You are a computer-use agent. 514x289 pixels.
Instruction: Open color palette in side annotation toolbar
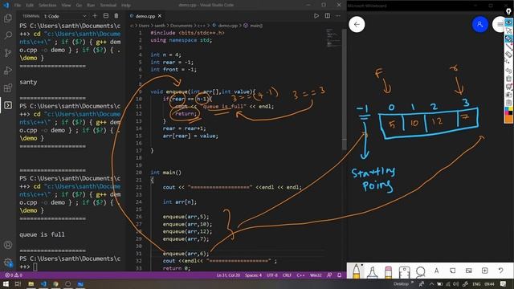pos(508,111)
